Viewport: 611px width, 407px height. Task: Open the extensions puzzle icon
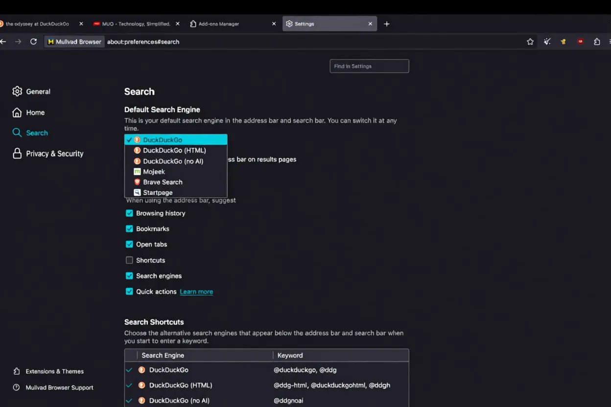[597, 42]
